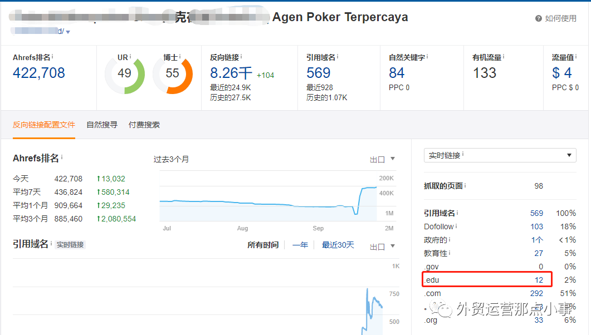Image resolution: width=591 pixels, height=335 pixels.
Task: Click info icon beside 引用域名 chart heading
Action: 51,244
